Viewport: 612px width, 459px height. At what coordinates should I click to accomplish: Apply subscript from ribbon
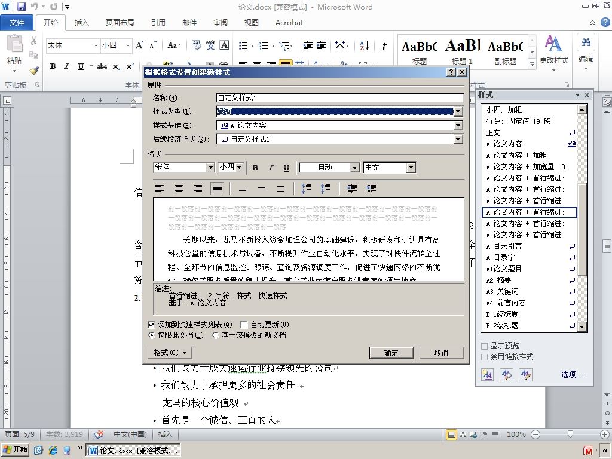[117, 67]
